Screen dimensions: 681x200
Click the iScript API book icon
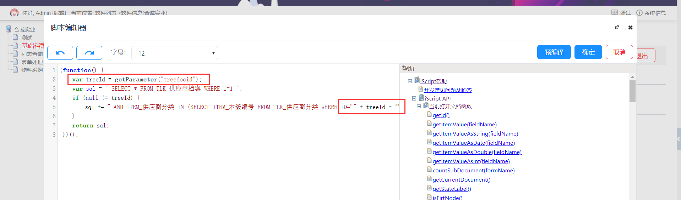[x=421, y=97]
